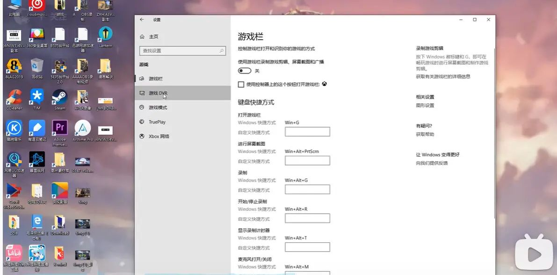Select the X-mind folder on desktop
Viewport: 557px width, 275px height.
tap(60, 256)
